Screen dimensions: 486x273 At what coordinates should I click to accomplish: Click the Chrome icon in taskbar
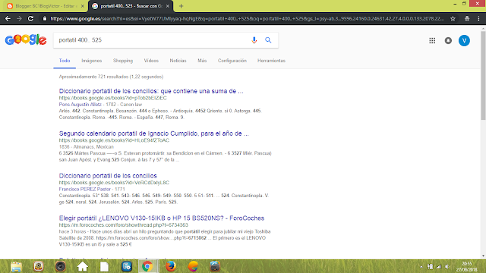tap(147, 266)
